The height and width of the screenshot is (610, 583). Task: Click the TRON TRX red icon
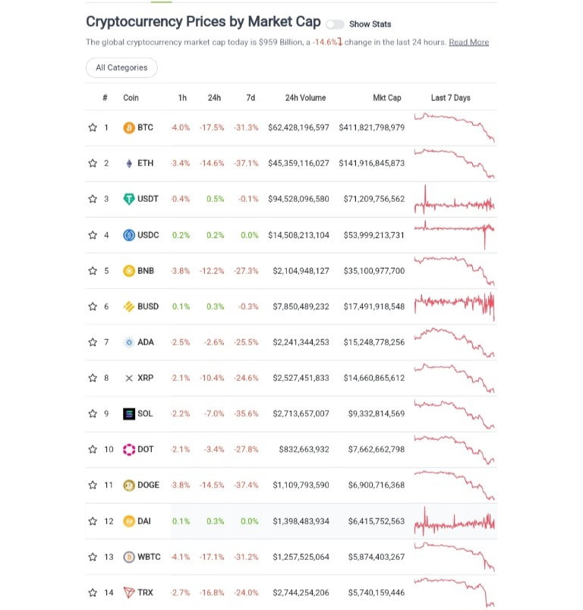[x=129, y=593]
